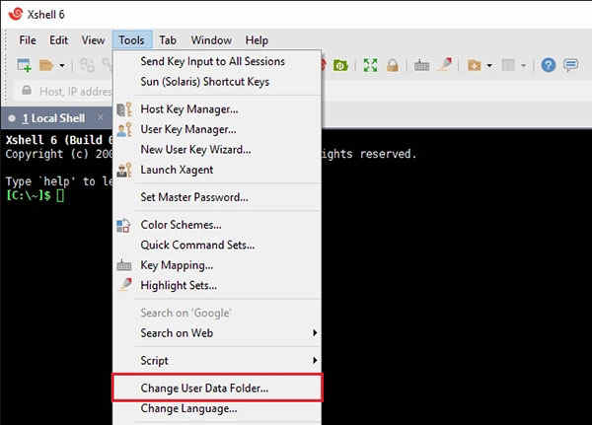Image resolution: width=592 pixels, height=425 pixels.
Task: Expand Search on Web submenu
Action: [x=217, y=333]
